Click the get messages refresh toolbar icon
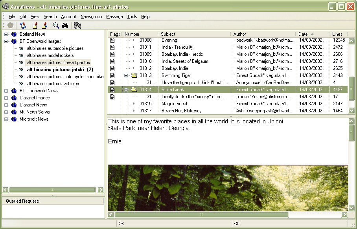Screen dimensions: 357x229 tap(22, 26)
